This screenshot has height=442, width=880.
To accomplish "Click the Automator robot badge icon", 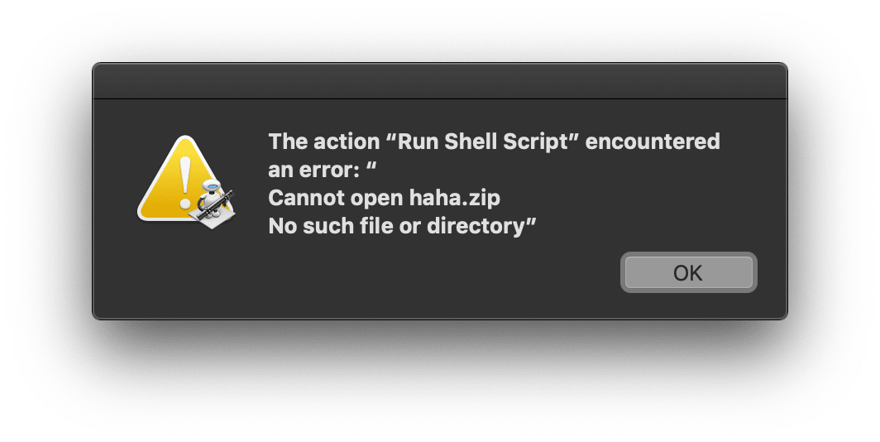I will (x=214, y=204).
